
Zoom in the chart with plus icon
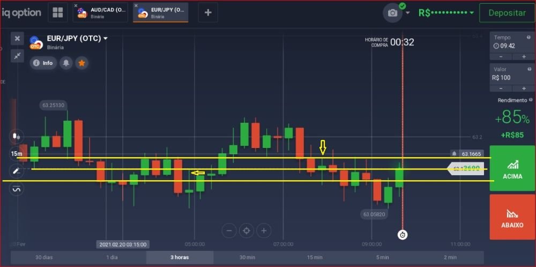tap(264, 231)
